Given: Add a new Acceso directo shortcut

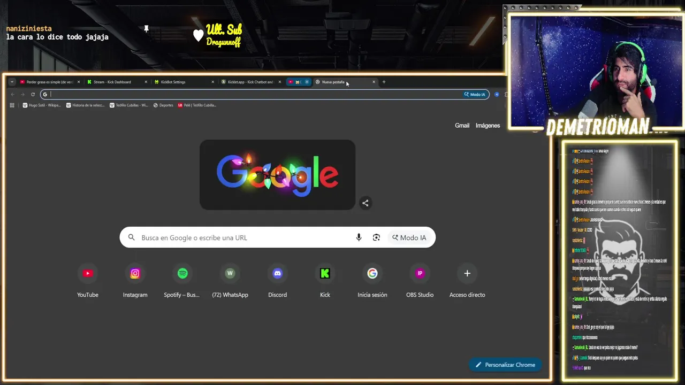Looking at the screenshot, I should 467,281.
